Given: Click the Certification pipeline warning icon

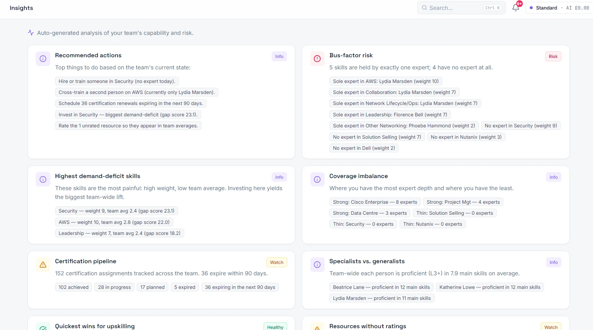Looking at the screenshot, I should pyautogui.click(x=43, y=265).
